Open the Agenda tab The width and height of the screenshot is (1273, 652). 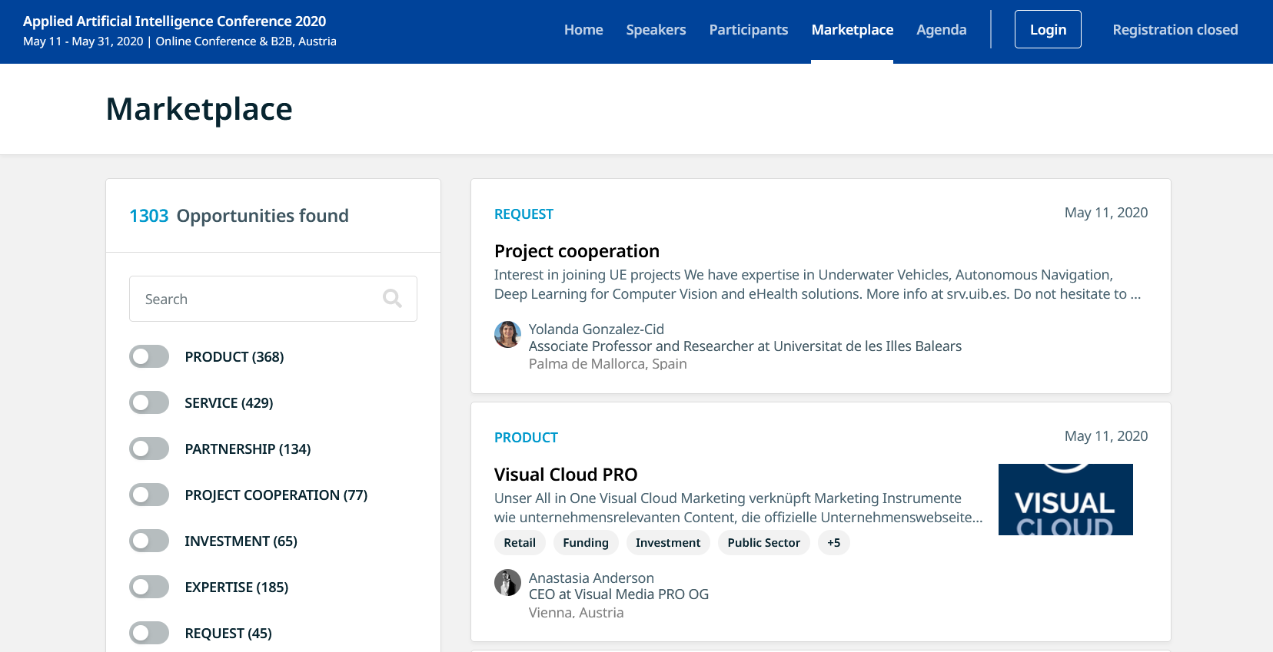click(x=941, y=30)
